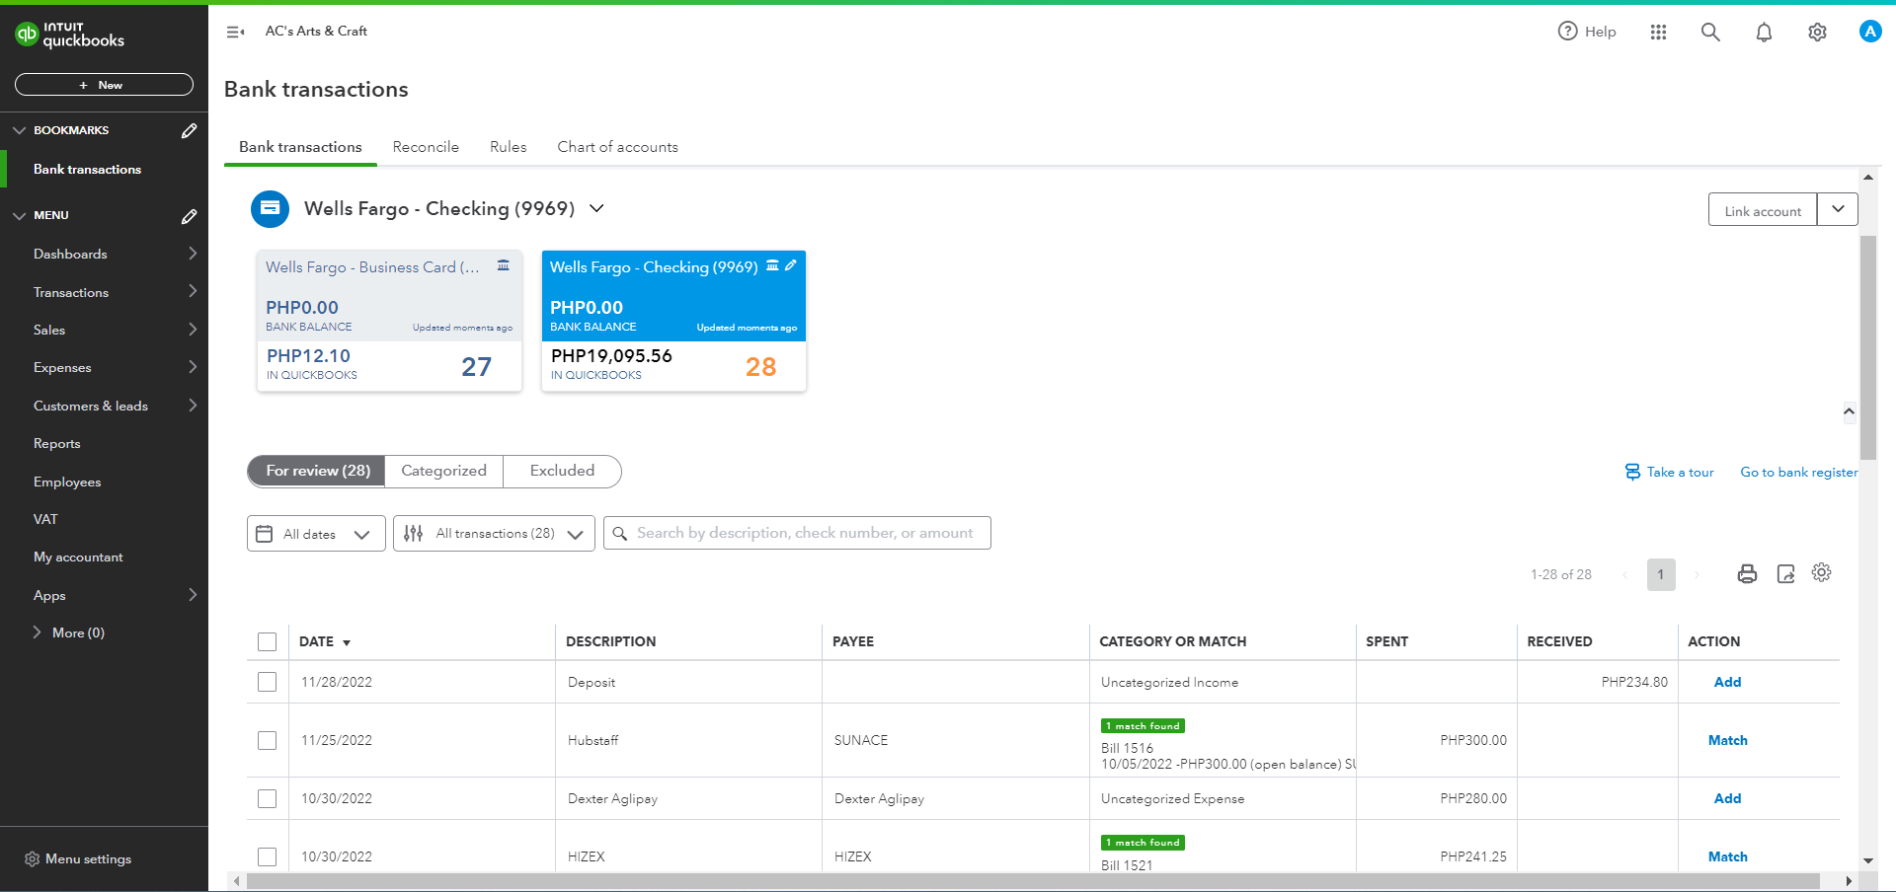This screenshot has height=892, width=1896.
Task: Check the HIZEX transaction checkbox
Action: pyautogui.click(x=267, y=856)
